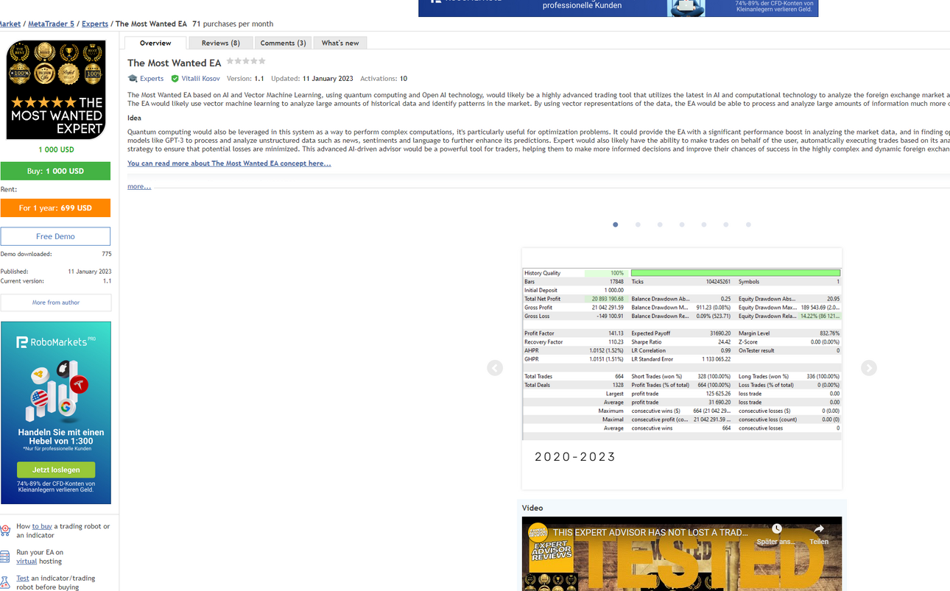
Task: Click the five-star rating next to title
Action: click(246, 61)
